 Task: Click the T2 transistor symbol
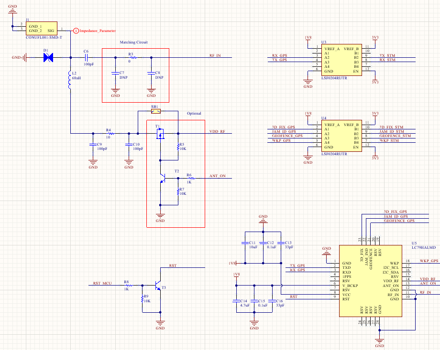pyautogui.click(x=162, y=178)
